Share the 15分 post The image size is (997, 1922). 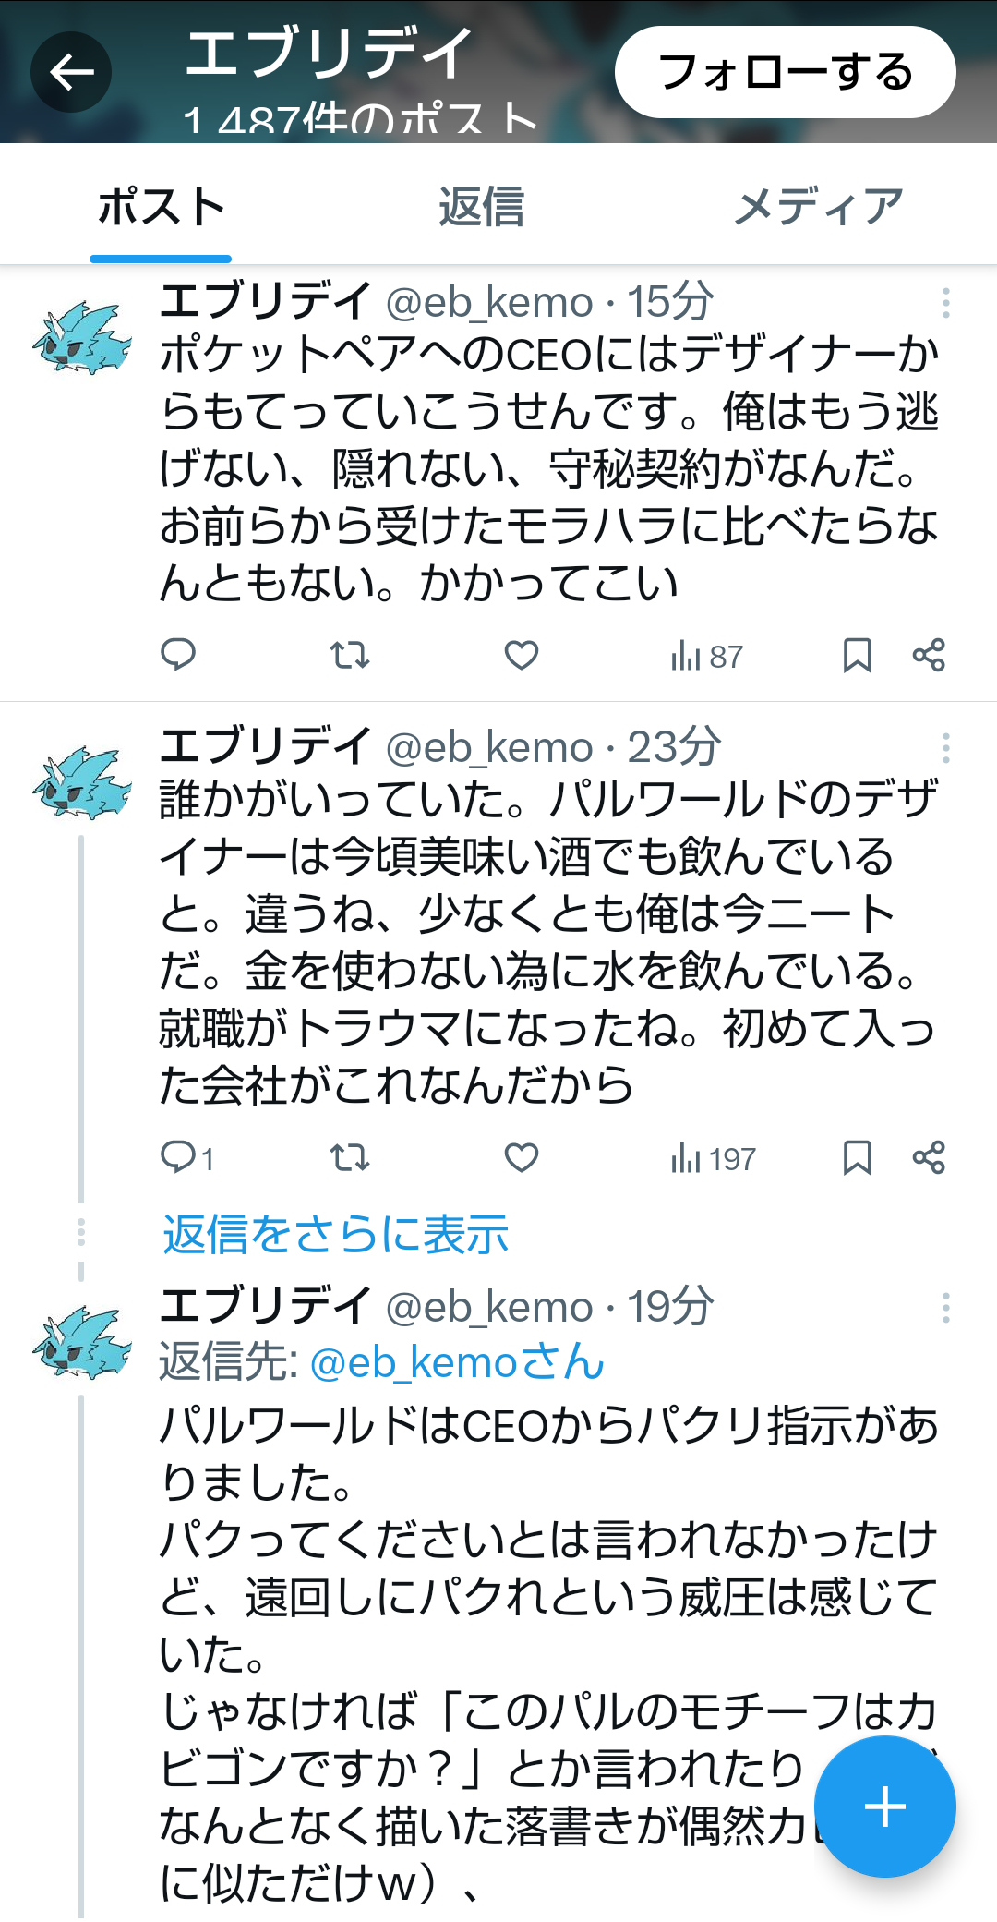point(929,655)
